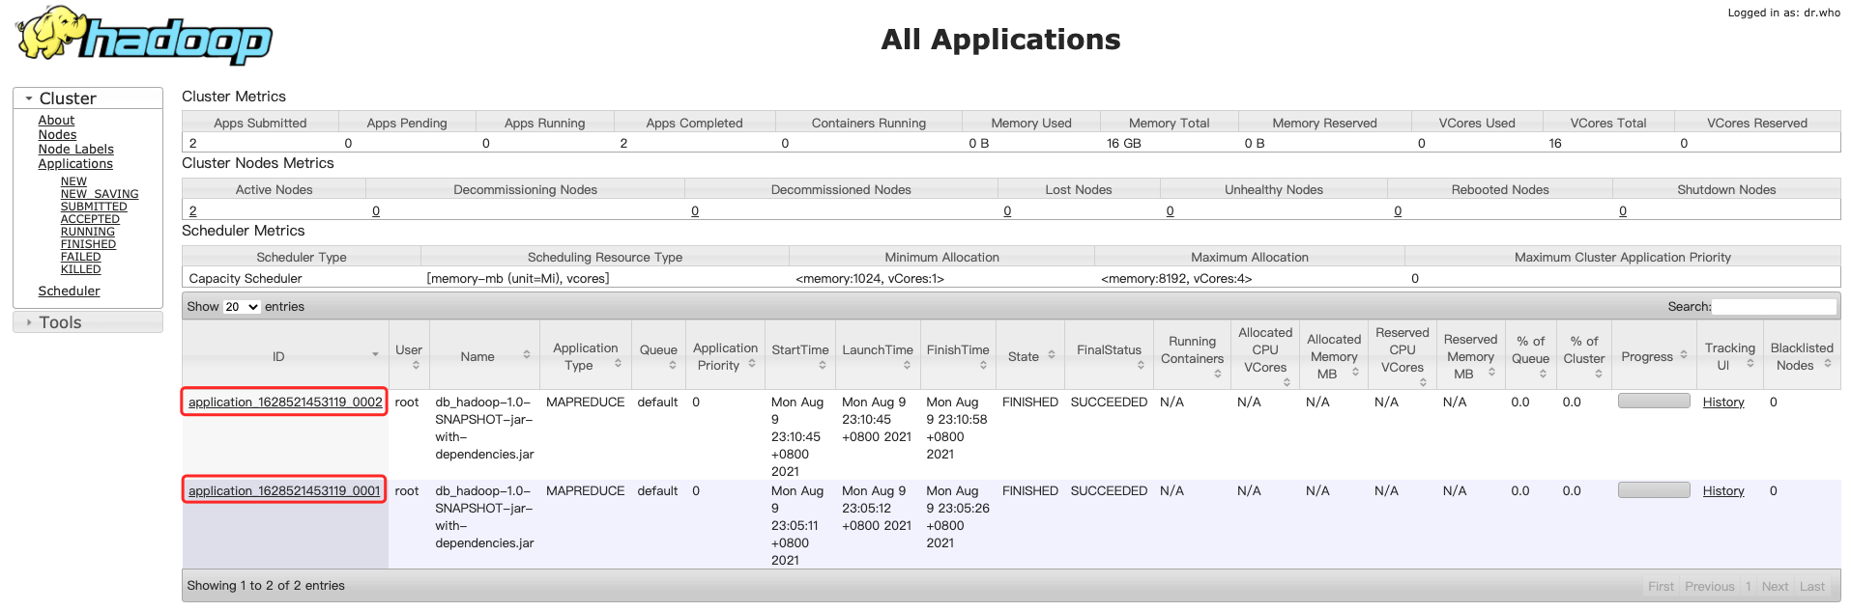This screenshot has width=1851, height=611.
Task: Sort by Reserved Memory MB column
Action: click(x=1470, y=356)
